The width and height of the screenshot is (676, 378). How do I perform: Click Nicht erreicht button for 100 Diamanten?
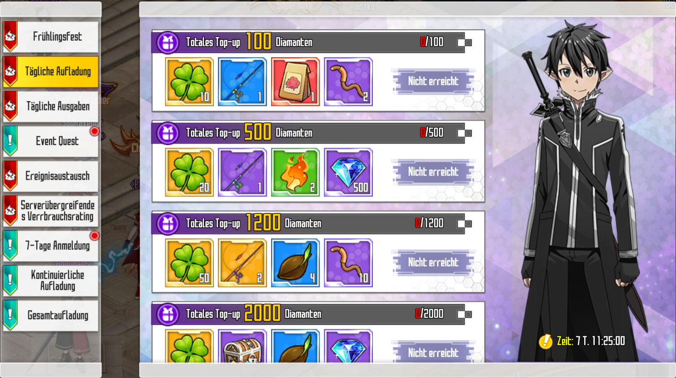[x=433, y=81]
